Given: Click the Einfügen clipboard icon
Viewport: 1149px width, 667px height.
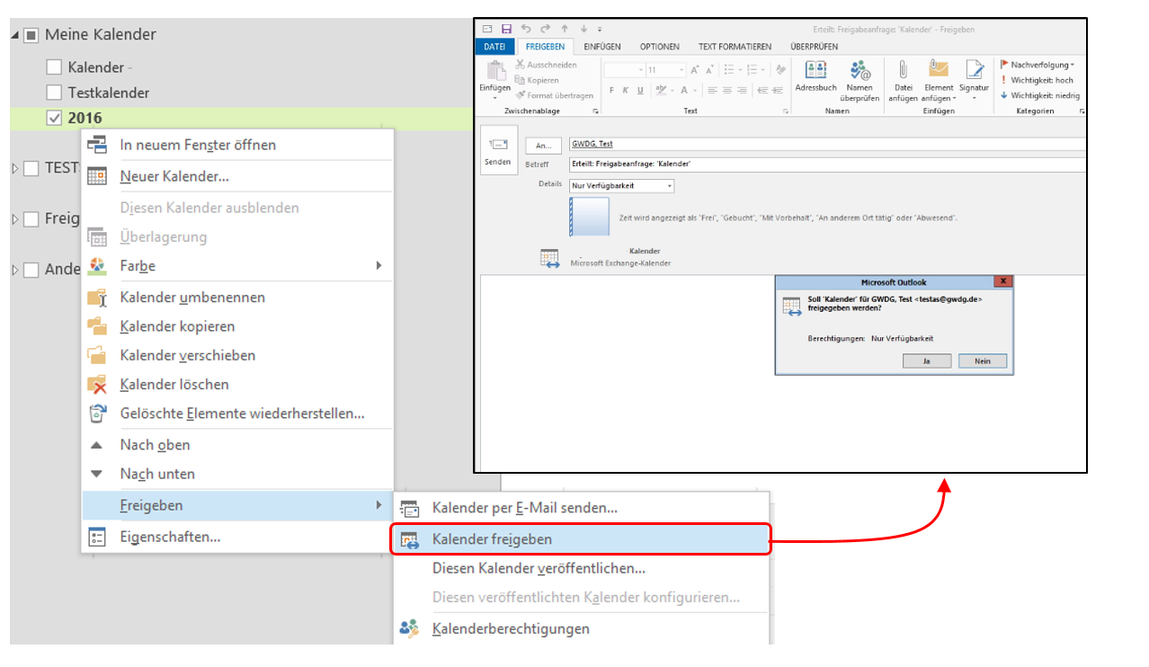Looking at the screenshot, I should tap(494, 70).
